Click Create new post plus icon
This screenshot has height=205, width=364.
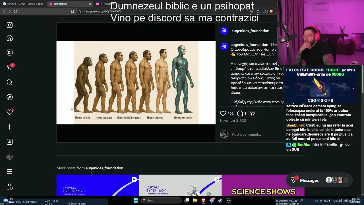click(x=10, y=127)
